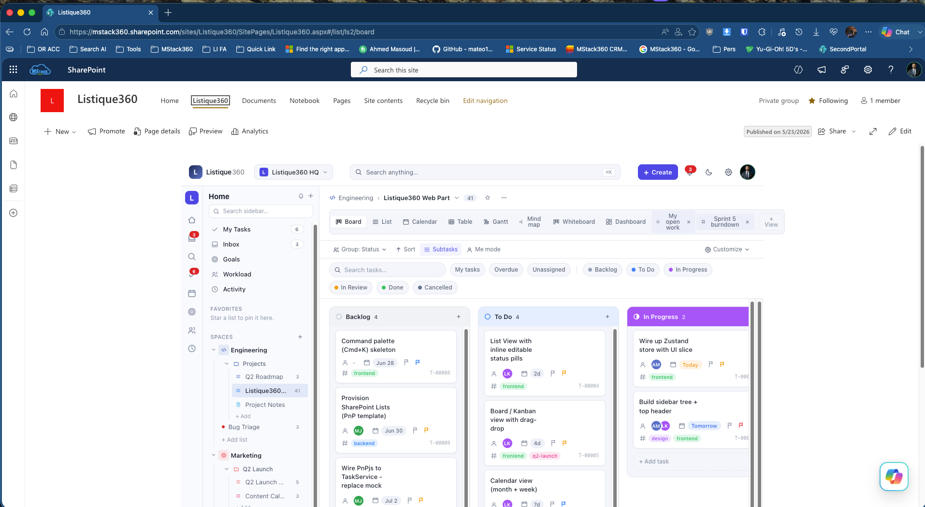Open the Project Notes document
Viewport: 925px width, 507px height.
pos(269,405)
